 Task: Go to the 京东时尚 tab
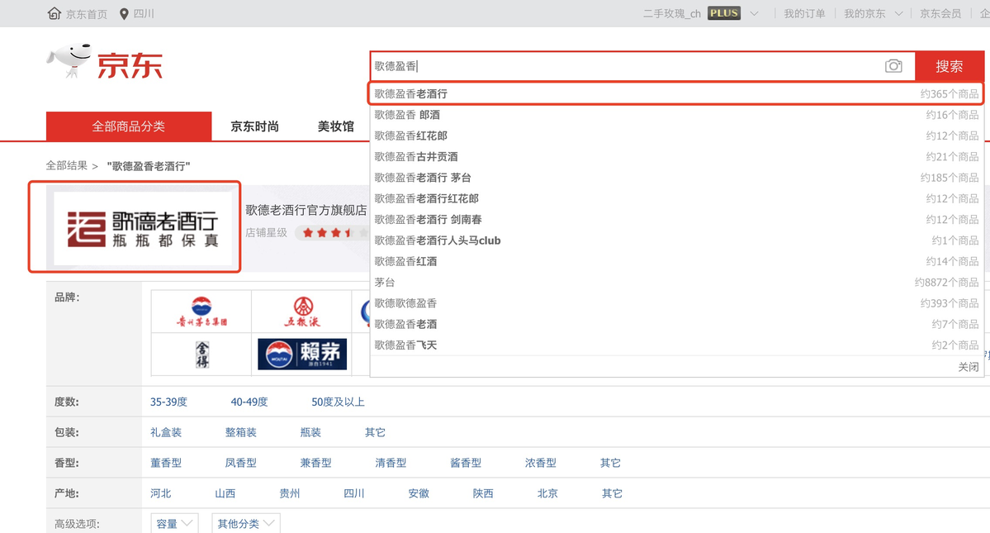click(254, 126)
